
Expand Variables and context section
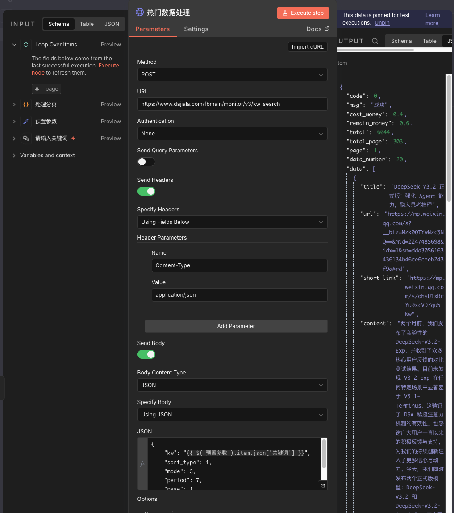14,156
